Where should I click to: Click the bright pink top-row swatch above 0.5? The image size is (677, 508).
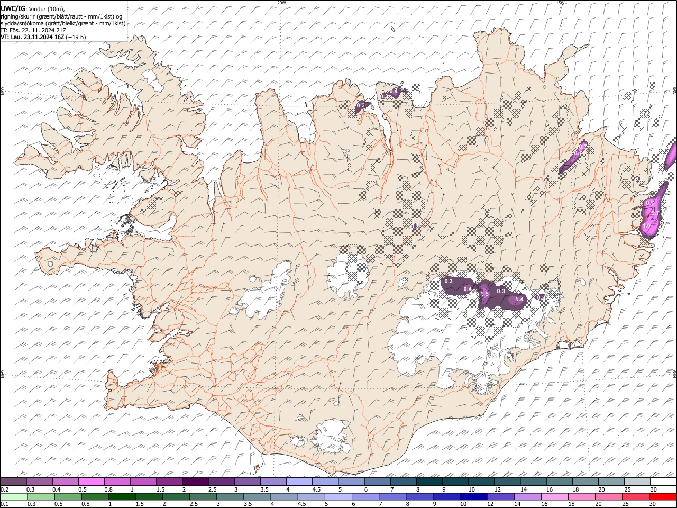pos(91,482)
